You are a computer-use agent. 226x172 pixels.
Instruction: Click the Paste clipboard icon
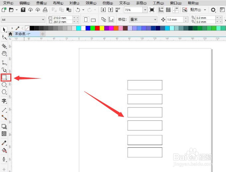(69, 10)
